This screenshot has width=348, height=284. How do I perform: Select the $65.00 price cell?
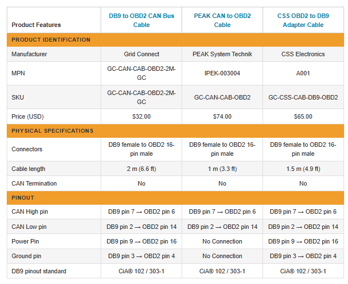[303, 116]
